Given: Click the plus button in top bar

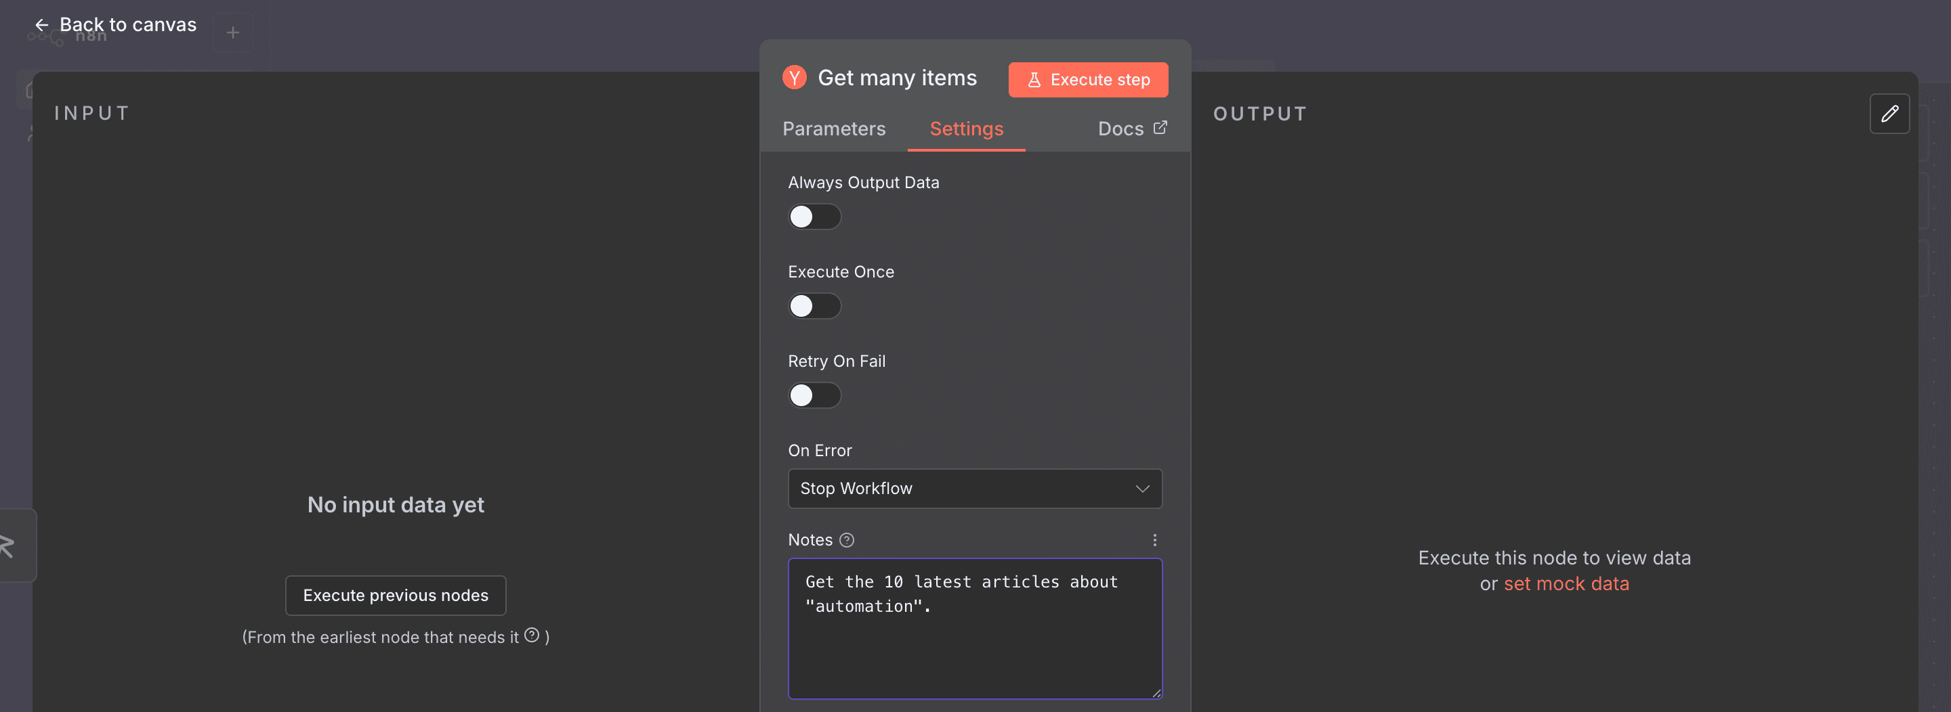Looking at the screenshot, I should [232, 32].
